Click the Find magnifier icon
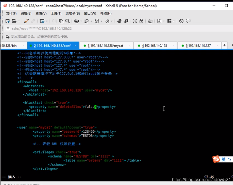This screenshot has height=185, width=233. pos(67,21)
